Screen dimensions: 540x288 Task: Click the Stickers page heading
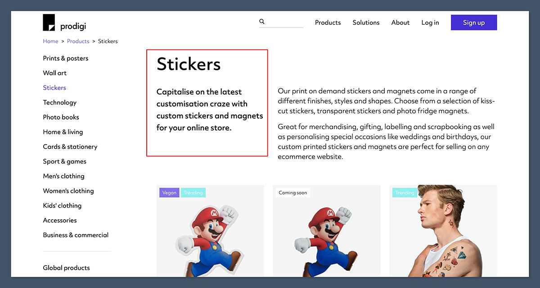pos(189,64)
